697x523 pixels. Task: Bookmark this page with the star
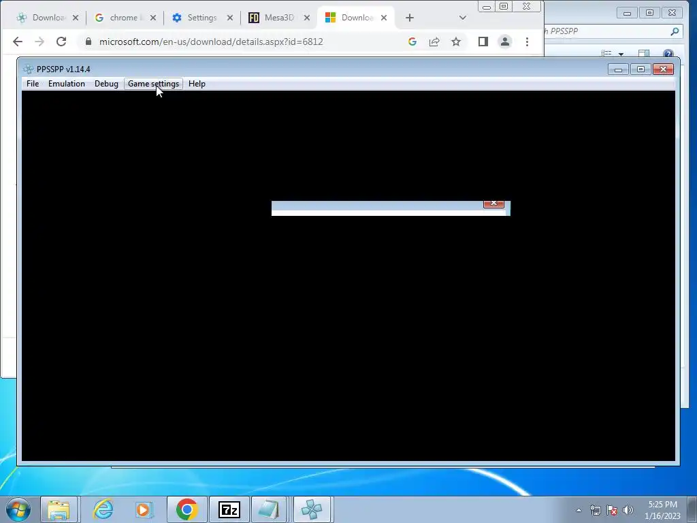click(x=456, y=42)
